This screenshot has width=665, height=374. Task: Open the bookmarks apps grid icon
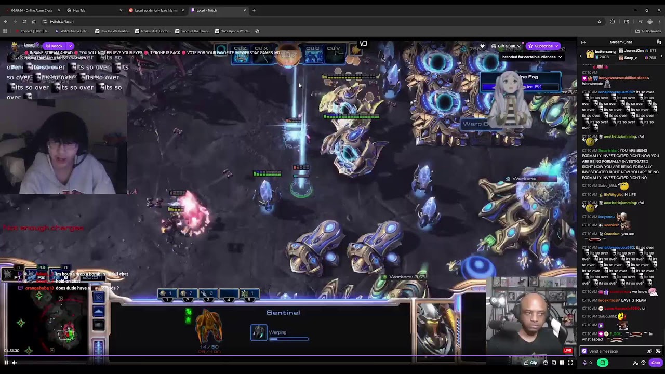pyautogui.click(x=5, y=31)
